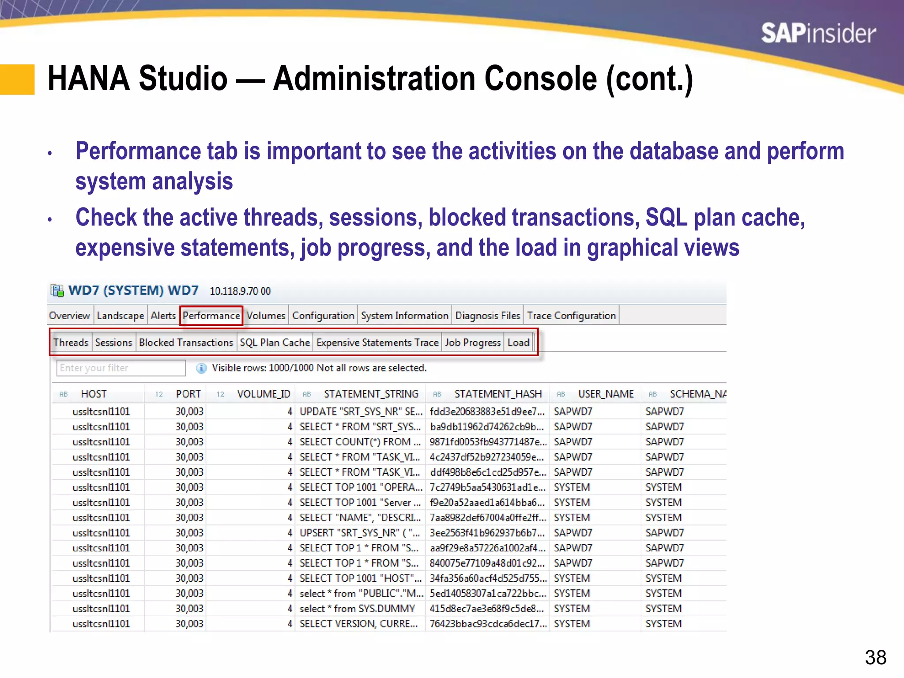Screen dimensions: 904x678
Task: Click hash cell 840075e77109a48d01c92...
Action: pos(487,563)
